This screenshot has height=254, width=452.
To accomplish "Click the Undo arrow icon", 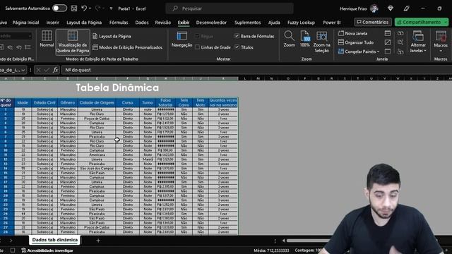I will click(84, 8).
